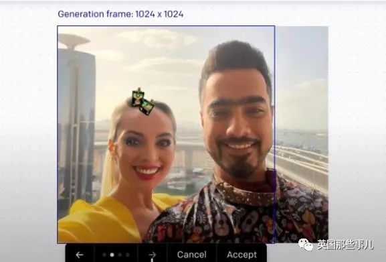
Task: Advance to next generated variation arrow
Action: (x=153, y=255)
